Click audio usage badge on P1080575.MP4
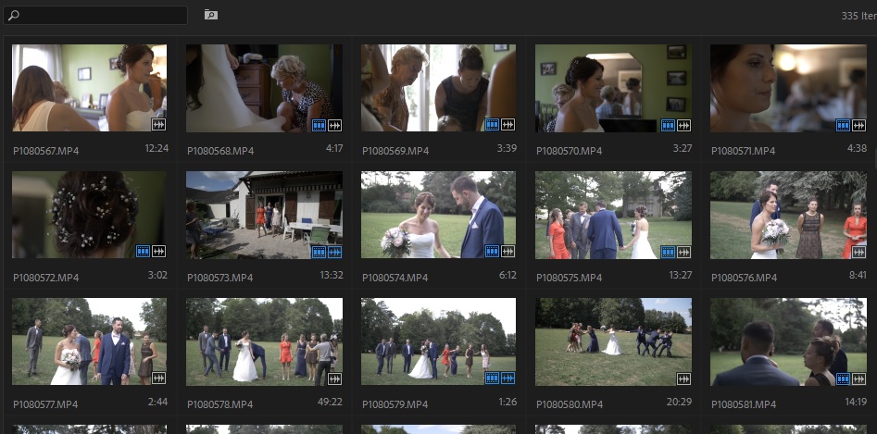The width and height of the screenshot is (877, 434). (683, 252)
